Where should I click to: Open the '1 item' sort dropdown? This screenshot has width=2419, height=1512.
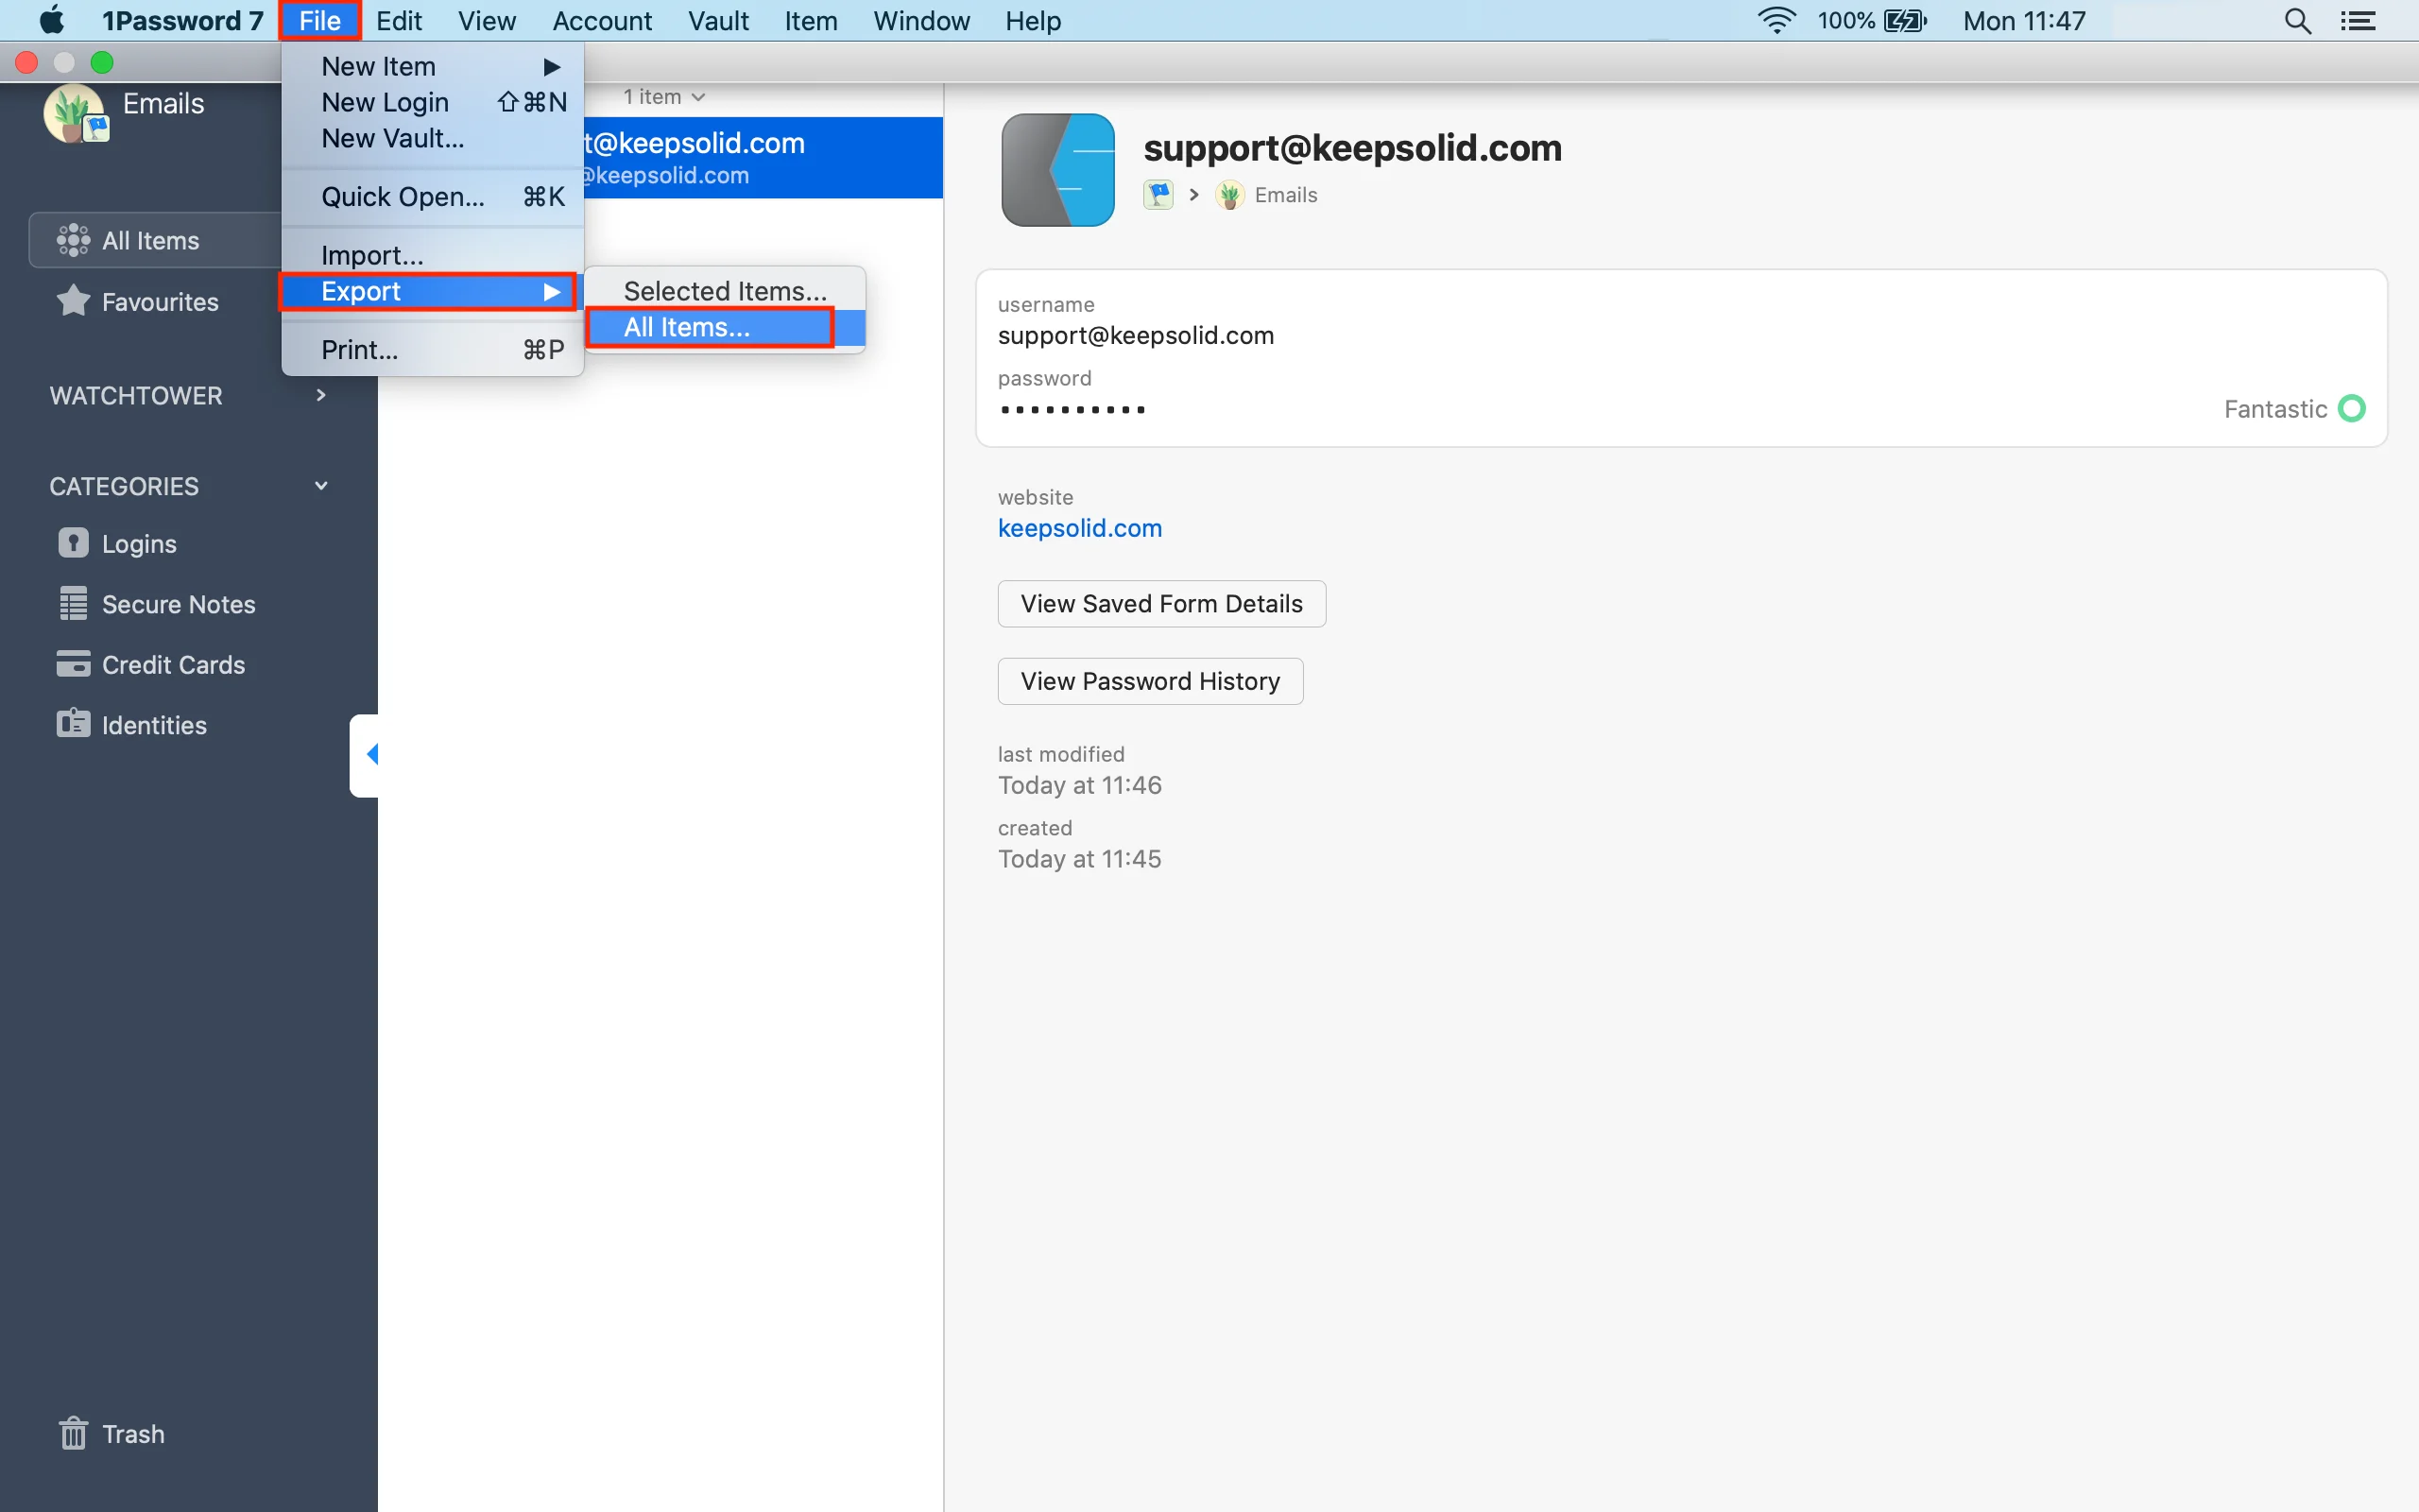click(x=663, y=97)
